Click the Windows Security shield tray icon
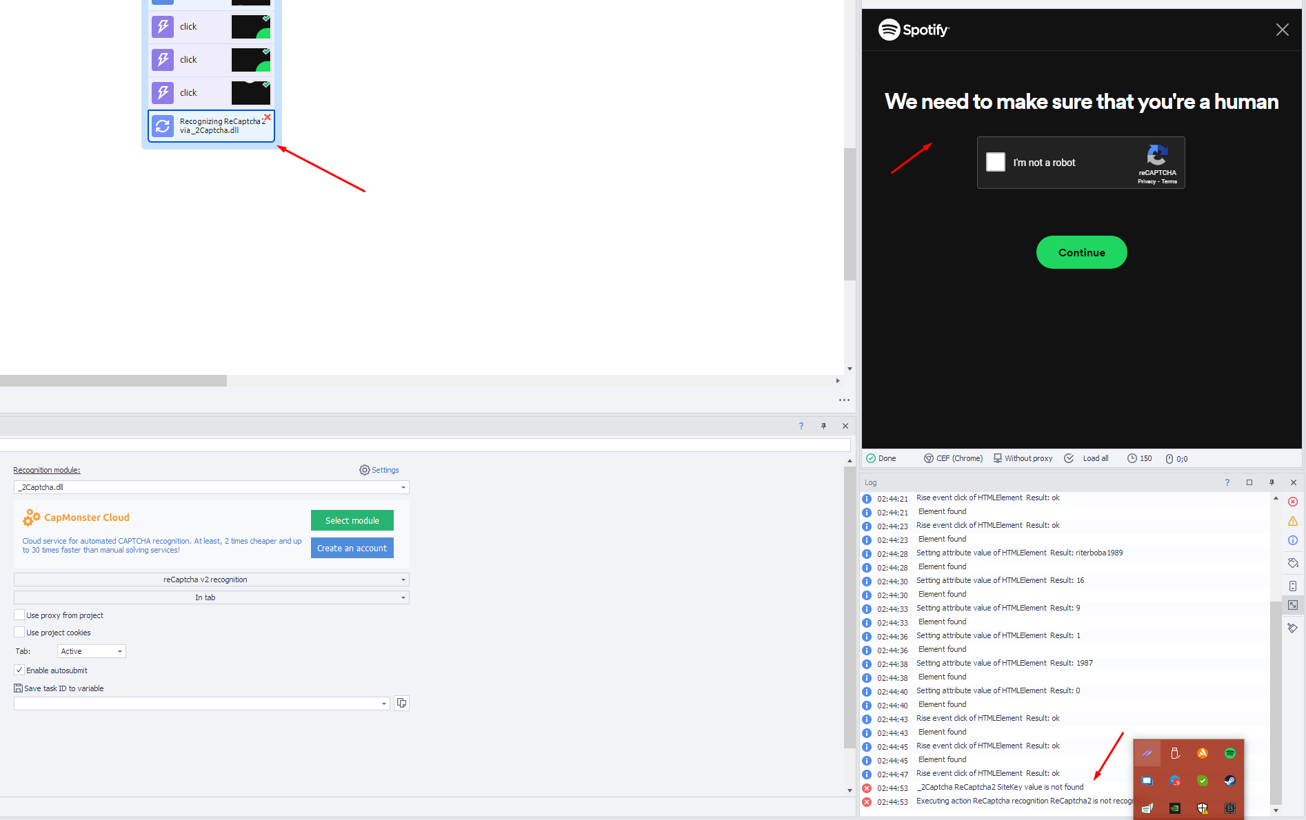 point(1203,808)
